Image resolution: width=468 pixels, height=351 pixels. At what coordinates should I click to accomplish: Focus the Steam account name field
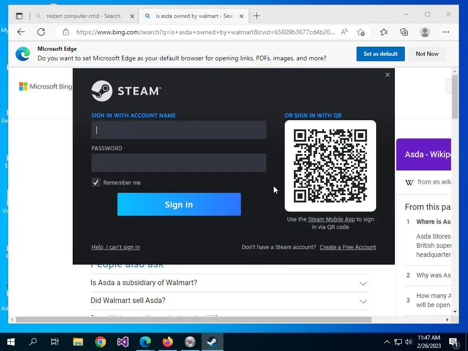179,130
